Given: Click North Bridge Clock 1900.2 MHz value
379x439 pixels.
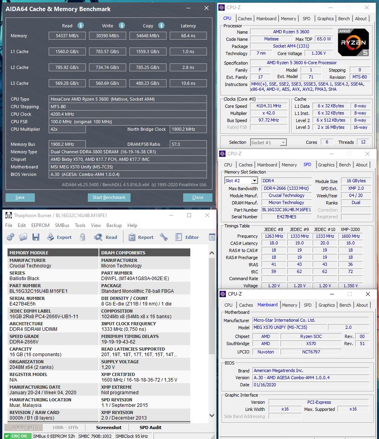Looking at the screenshot, I should click(188, 129).
